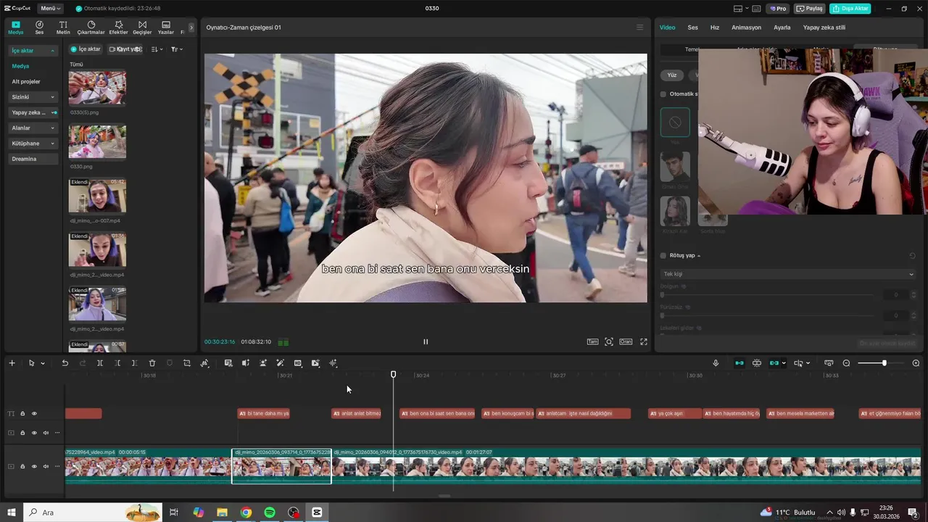This screenshot has width=928, height=522.
Task: Select the 'ya çok aşırı' caption clip
Action: coord(675,414)
